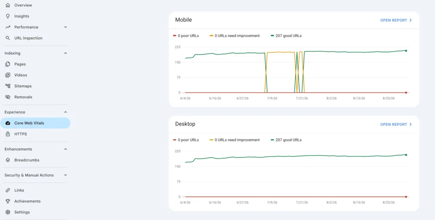Toggle Mobile 207 good URLs legend

(286, 36)
